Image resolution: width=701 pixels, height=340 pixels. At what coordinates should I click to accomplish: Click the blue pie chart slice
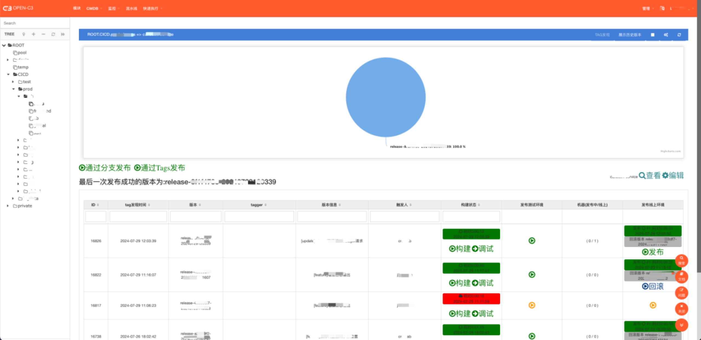point(386,97)
